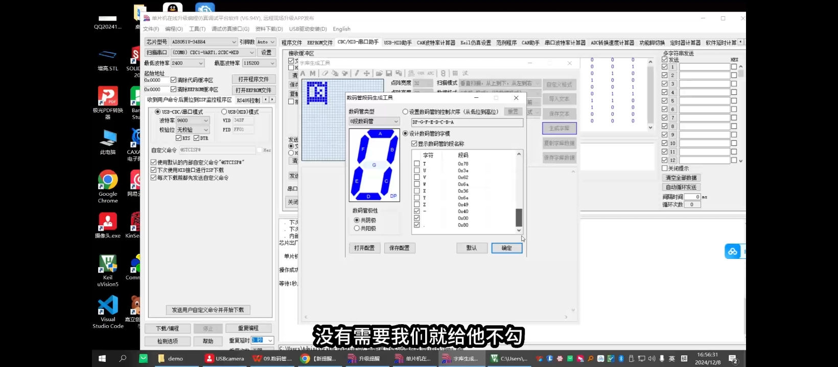Toggle the dot-grid icon in font tool toolbar
Viewport: 838px width, 367px height.
pos(455,73)
